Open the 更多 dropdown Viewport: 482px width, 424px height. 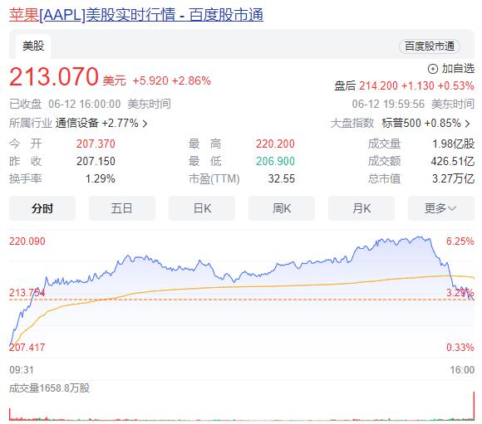[x=441, y=208]
